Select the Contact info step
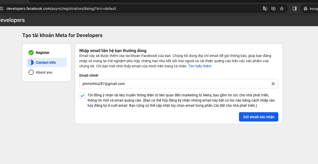318x164 pixels. coord(47,62)
